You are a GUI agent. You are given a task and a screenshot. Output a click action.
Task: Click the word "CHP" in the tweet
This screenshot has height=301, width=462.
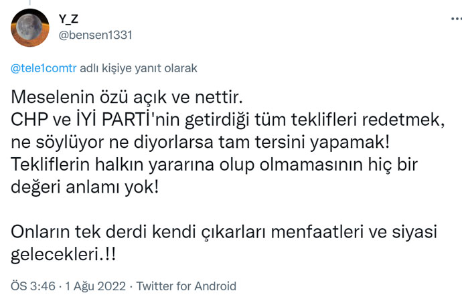pos(28,120)
